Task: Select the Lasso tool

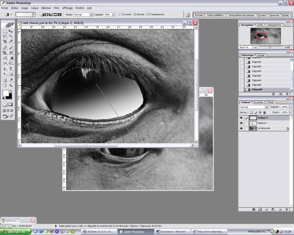Action: click(x=5, y=36)
